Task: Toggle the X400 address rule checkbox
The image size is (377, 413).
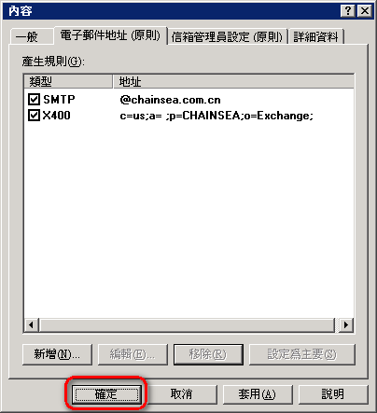Action: (34, 116)
